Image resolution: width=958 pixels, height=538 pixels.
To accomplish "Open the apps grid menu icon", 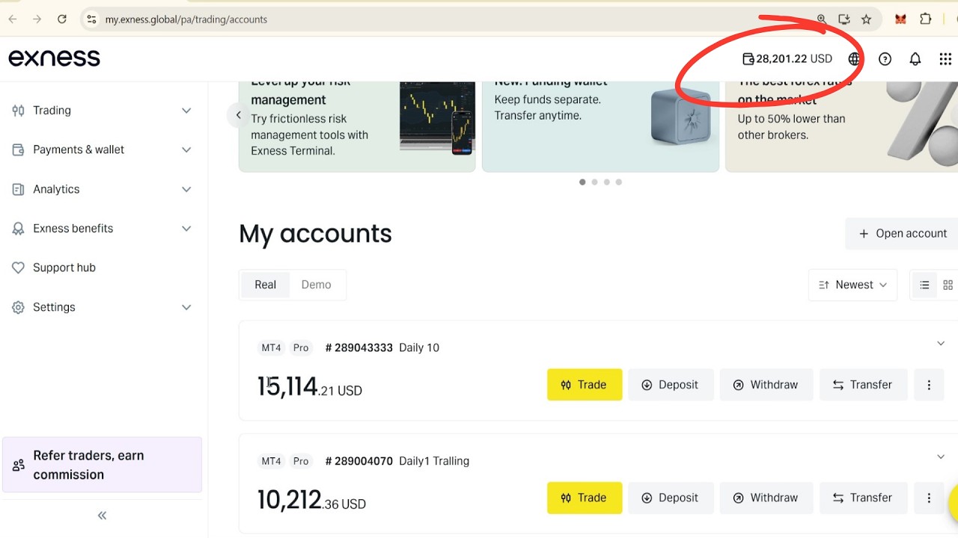I will click(x=945, y=59).
